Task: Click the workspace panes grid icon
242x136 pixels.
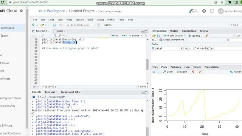Action: 98,25
